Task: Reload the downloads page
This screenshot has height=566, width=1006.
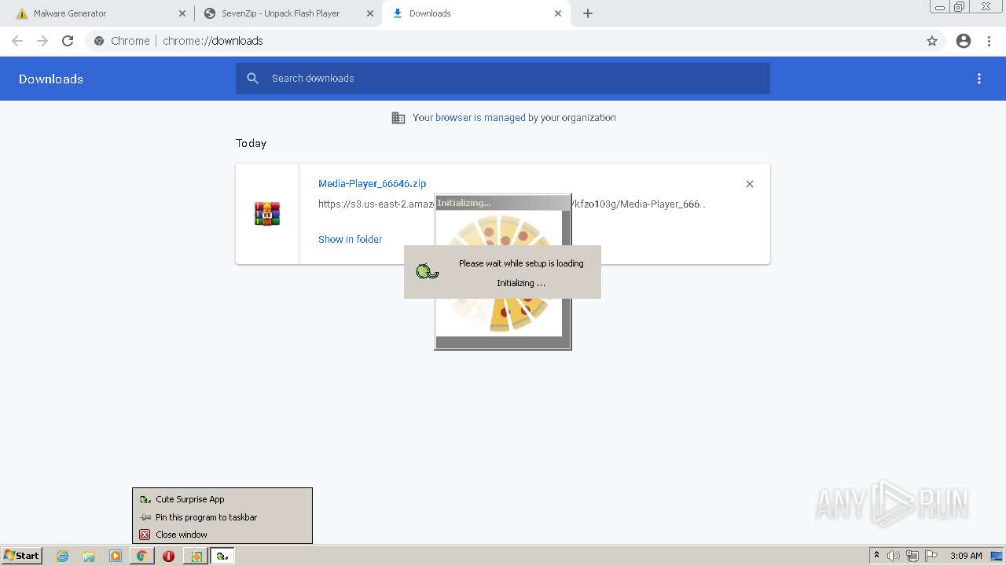Action: [68, 41]
